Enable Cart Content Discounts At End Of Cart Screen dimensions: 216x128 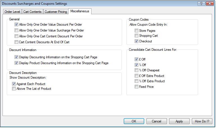click(x=17, y=42)
